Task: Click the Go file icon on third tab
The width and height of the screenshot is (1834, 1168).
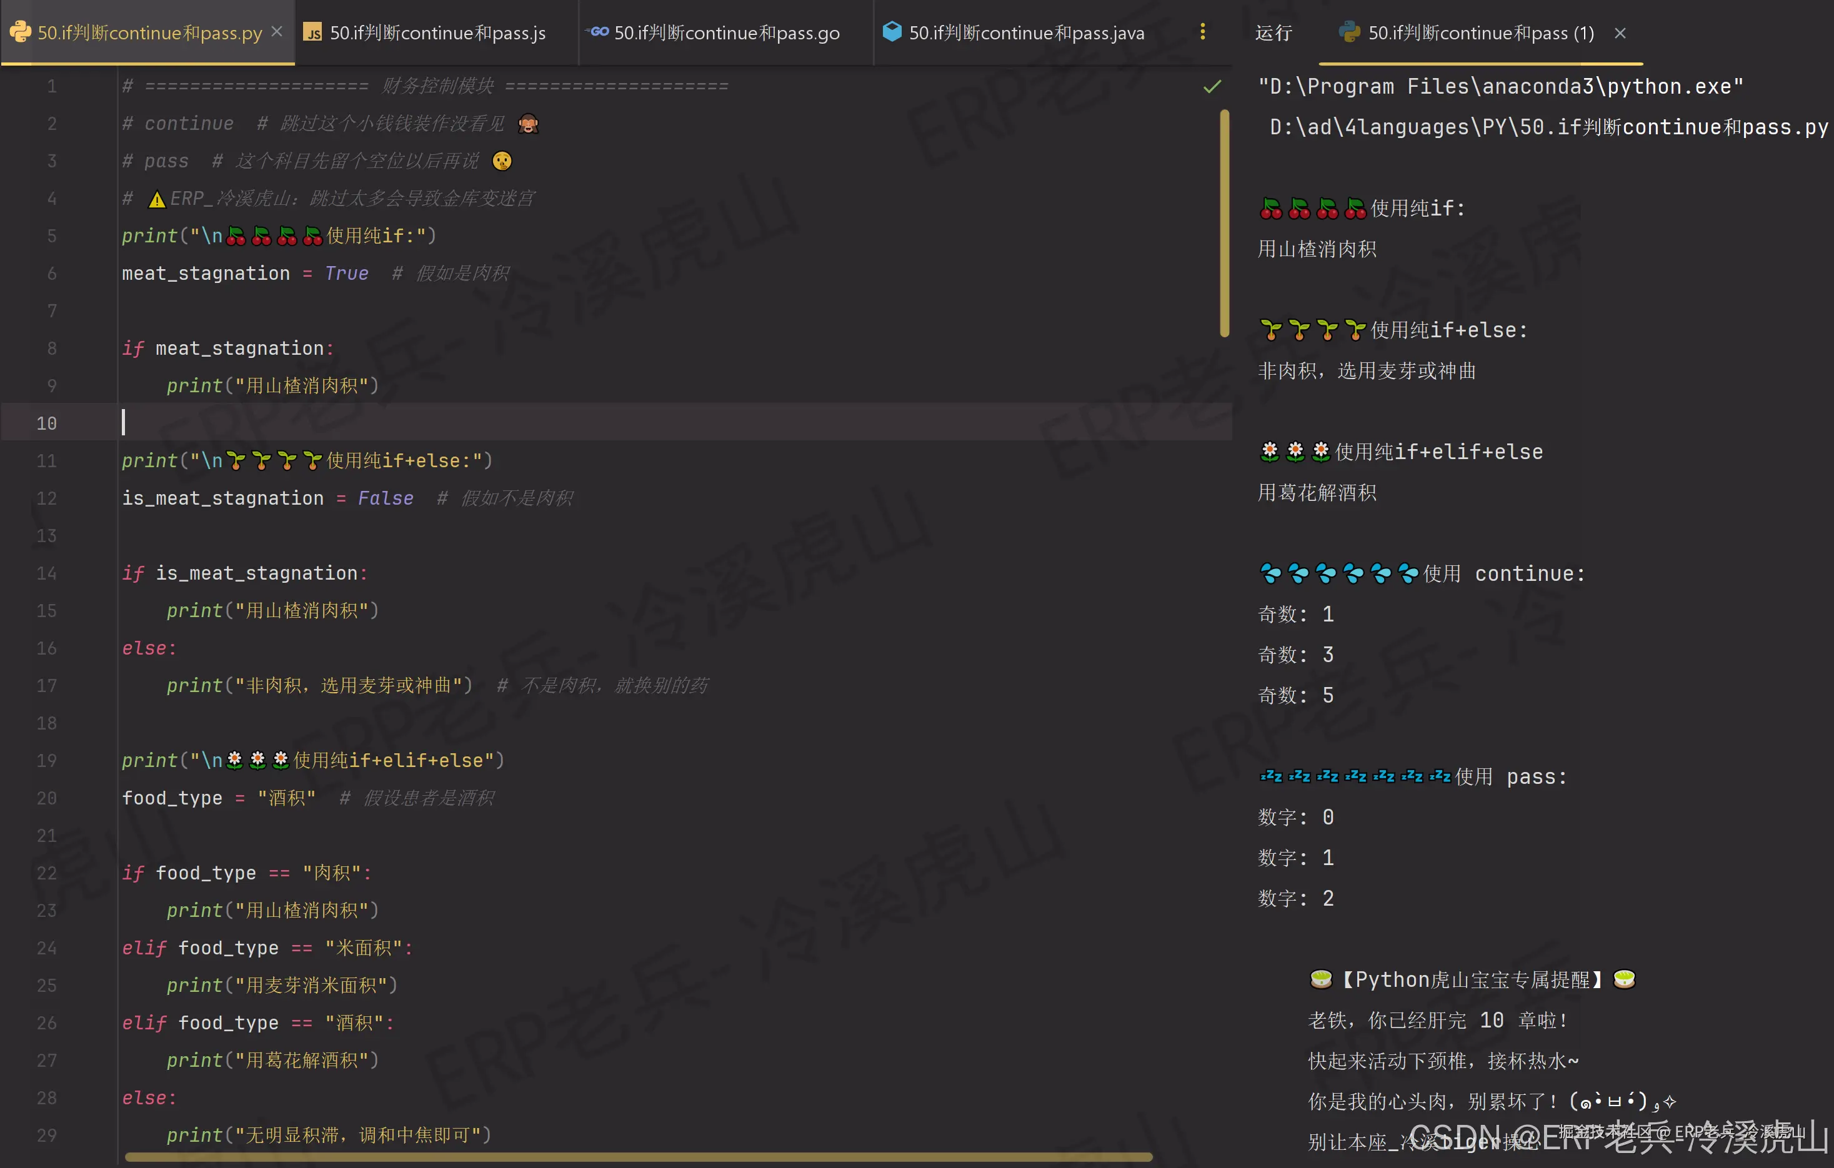Action: pyautogui.click(x=599, y=32)
